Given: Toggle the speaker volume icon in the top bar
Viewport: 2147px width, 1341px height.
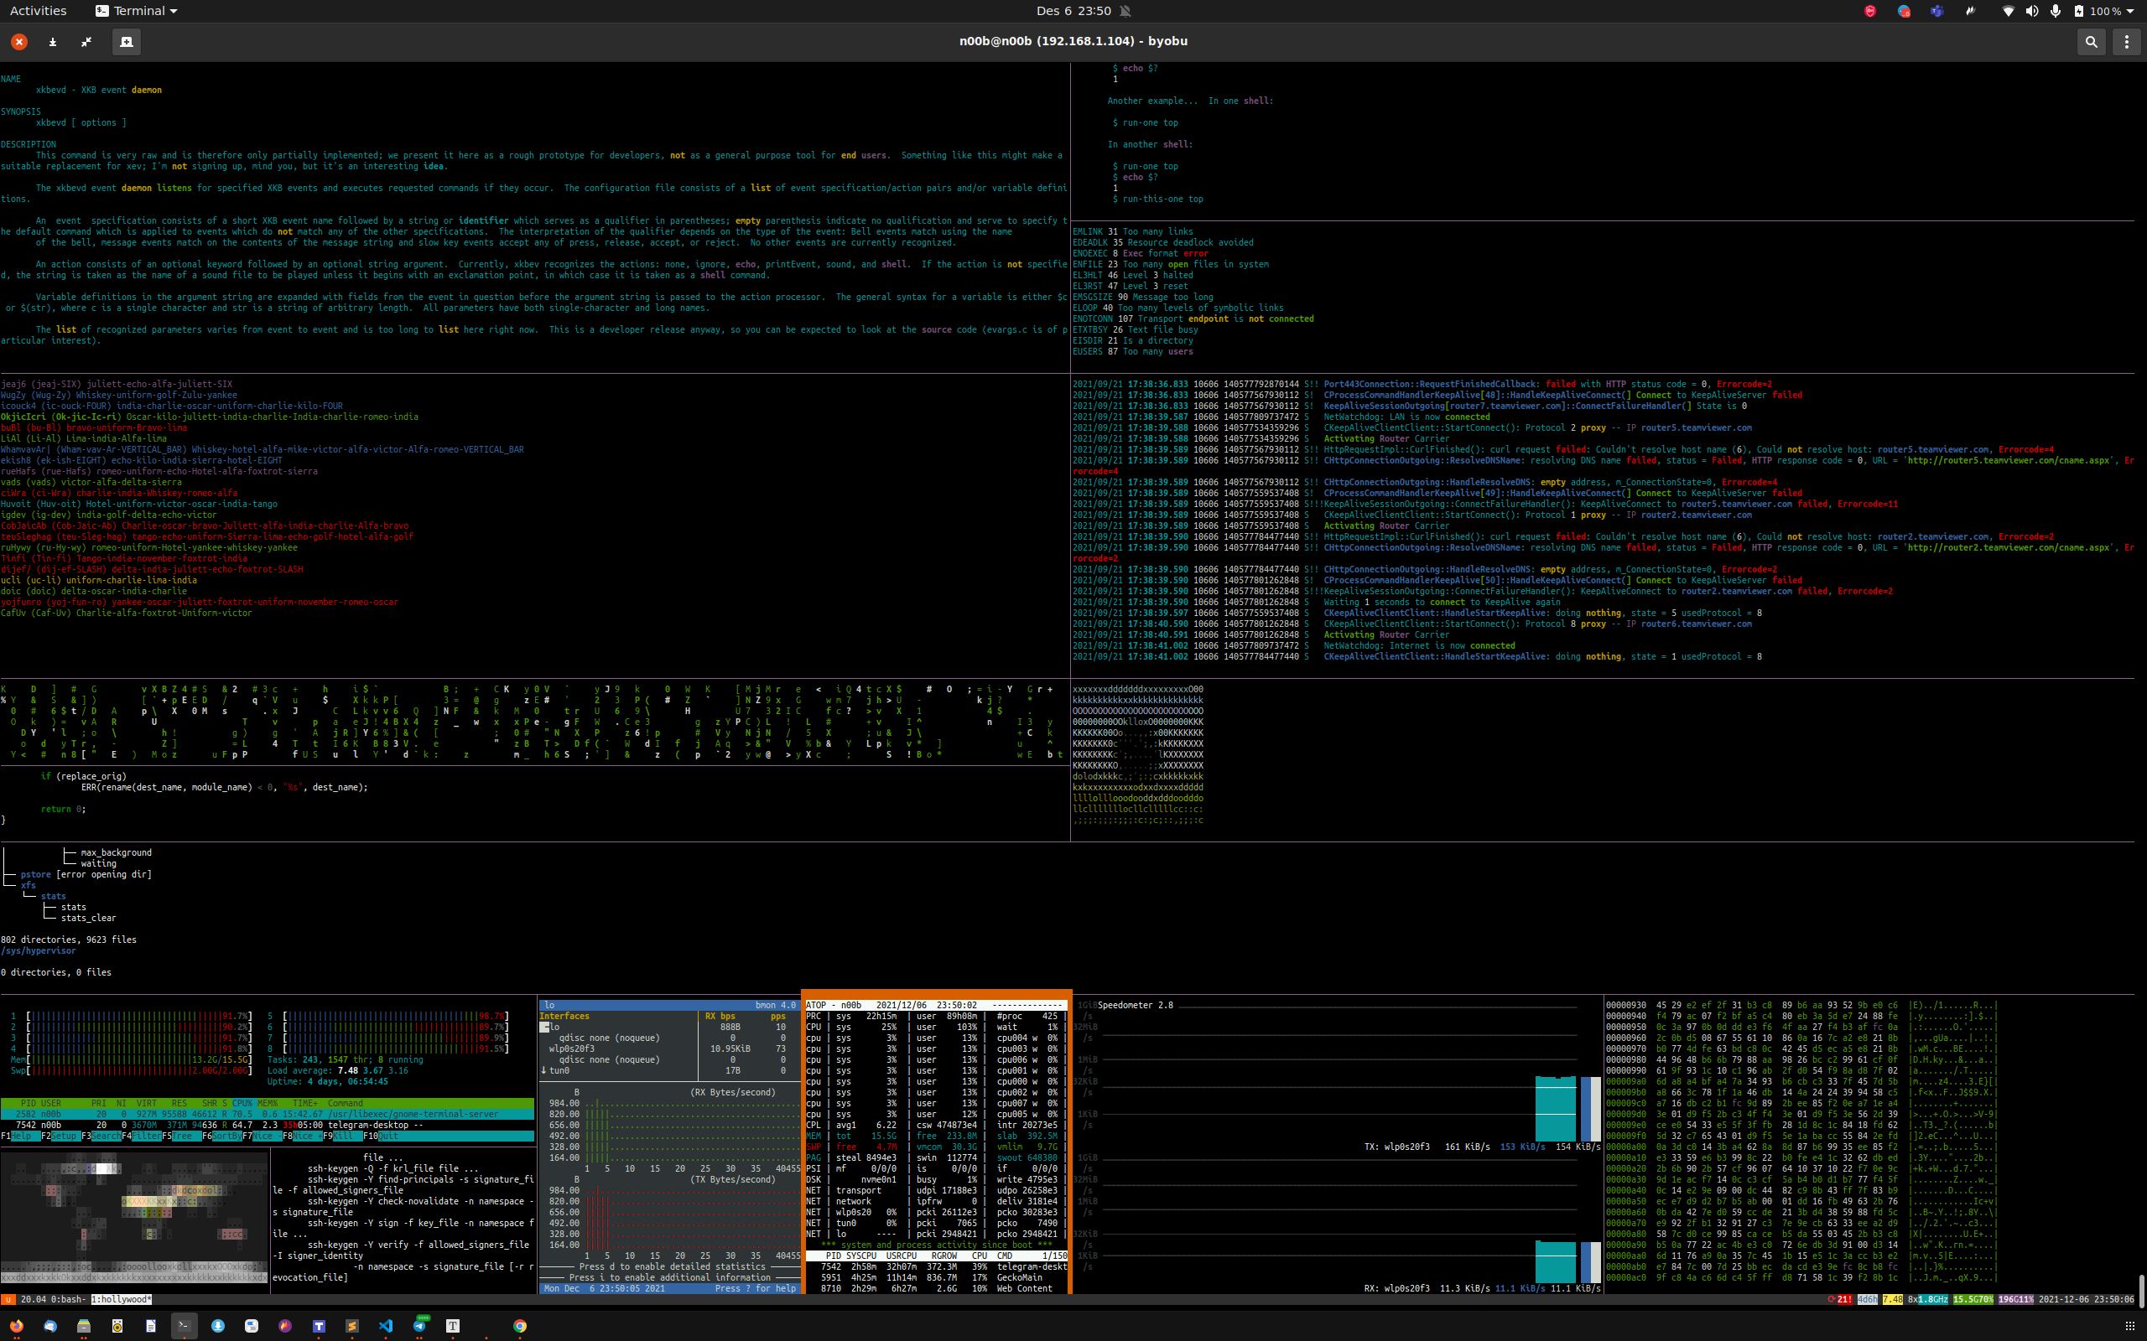Looking at the screenshot, I should click(x=2031, y=11).
